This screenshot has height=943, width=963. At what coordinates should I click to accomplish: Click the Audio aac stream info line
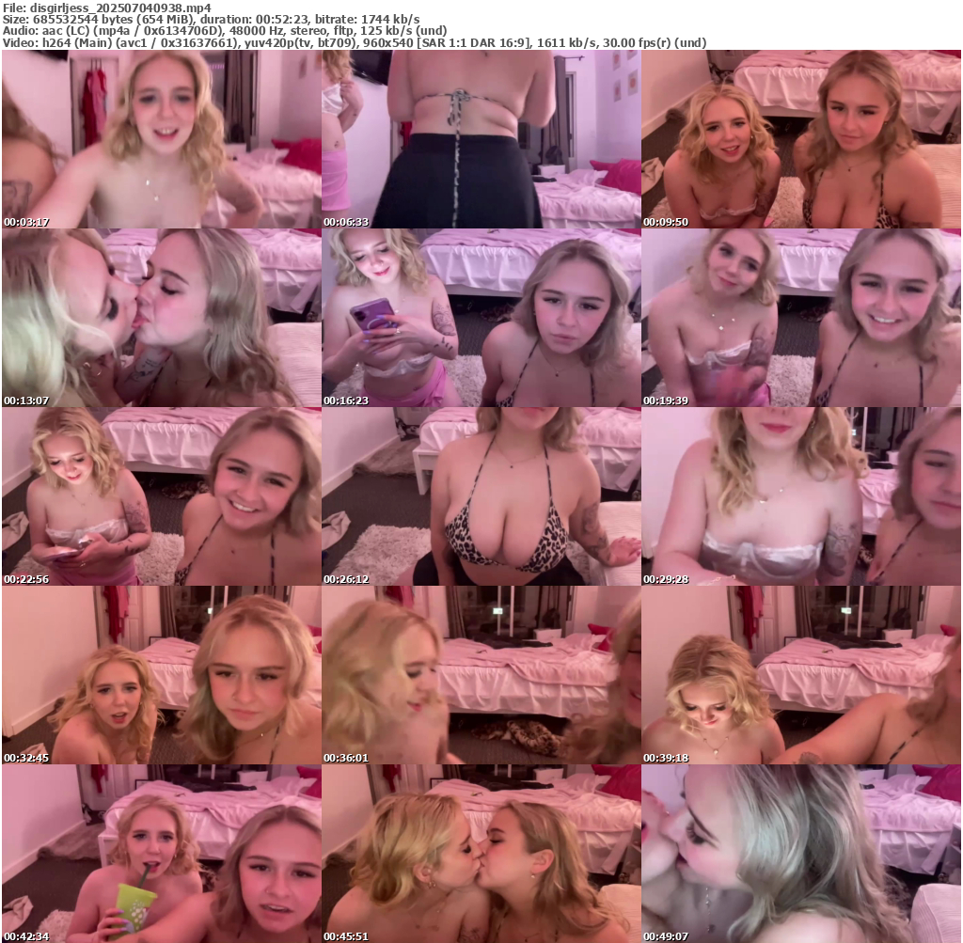[x=225, y=31]
